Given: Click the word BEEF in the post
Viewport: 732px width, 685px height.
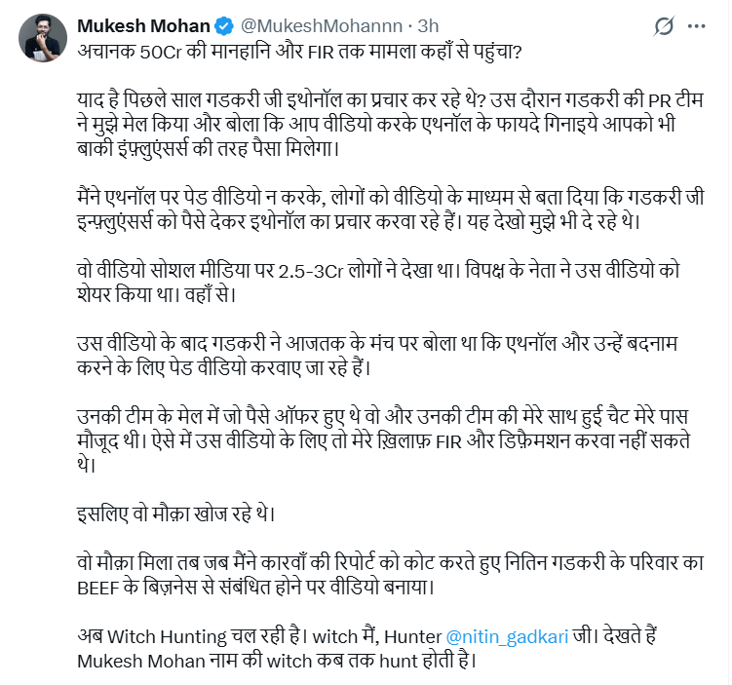Looking at the screenshot, I should pos(101,587).
